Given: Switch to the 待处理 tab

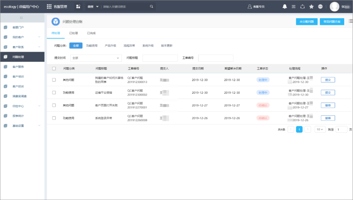Looking at the screenshot, I should (x=56, y=33).
